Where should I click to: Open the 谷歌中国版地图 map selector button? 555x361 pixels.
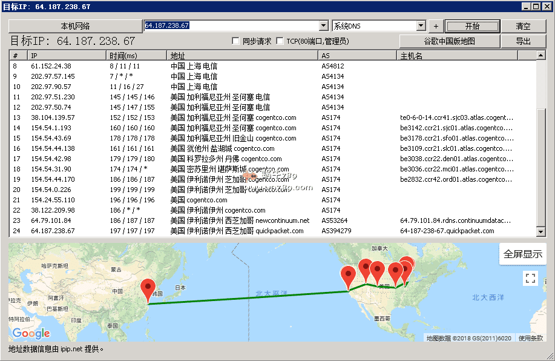pyautogui.click(x=449, y=41)
